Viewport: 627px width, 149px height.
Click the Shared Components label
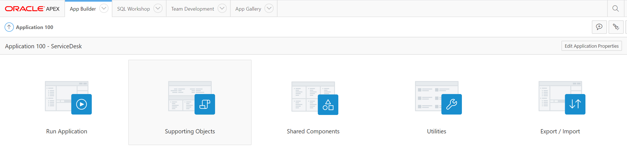313,131
